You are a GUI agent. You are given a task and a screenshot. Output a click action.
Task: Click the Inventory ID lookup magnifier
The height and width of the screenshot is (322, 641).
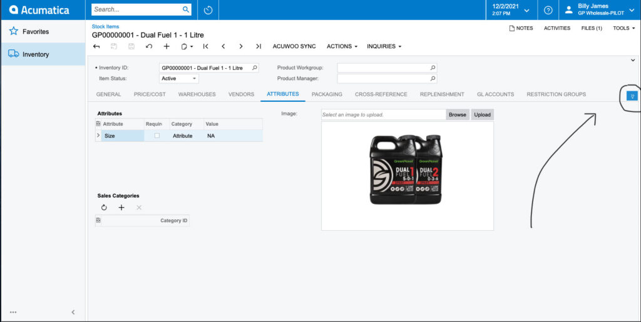(x=254, y=68)
